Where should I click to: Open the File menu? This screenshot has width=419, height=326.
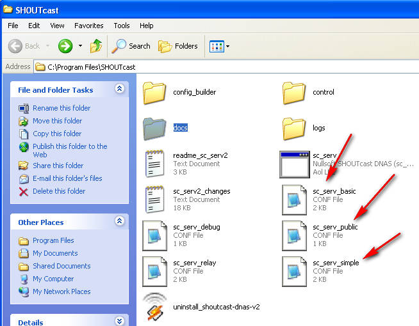[x=13, y=26]
